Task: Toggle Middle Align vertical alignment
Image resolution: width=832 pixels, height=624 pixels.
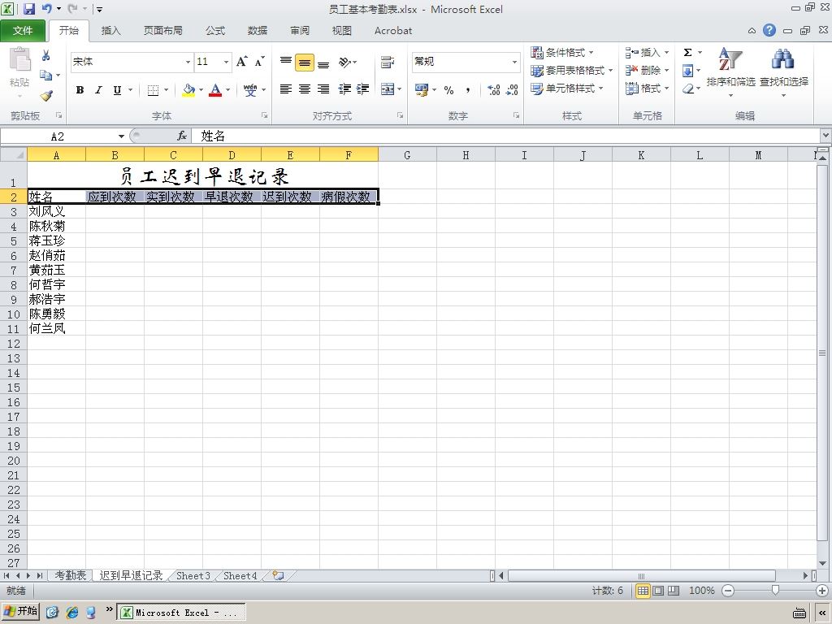Action: click(x=305, y=62)
